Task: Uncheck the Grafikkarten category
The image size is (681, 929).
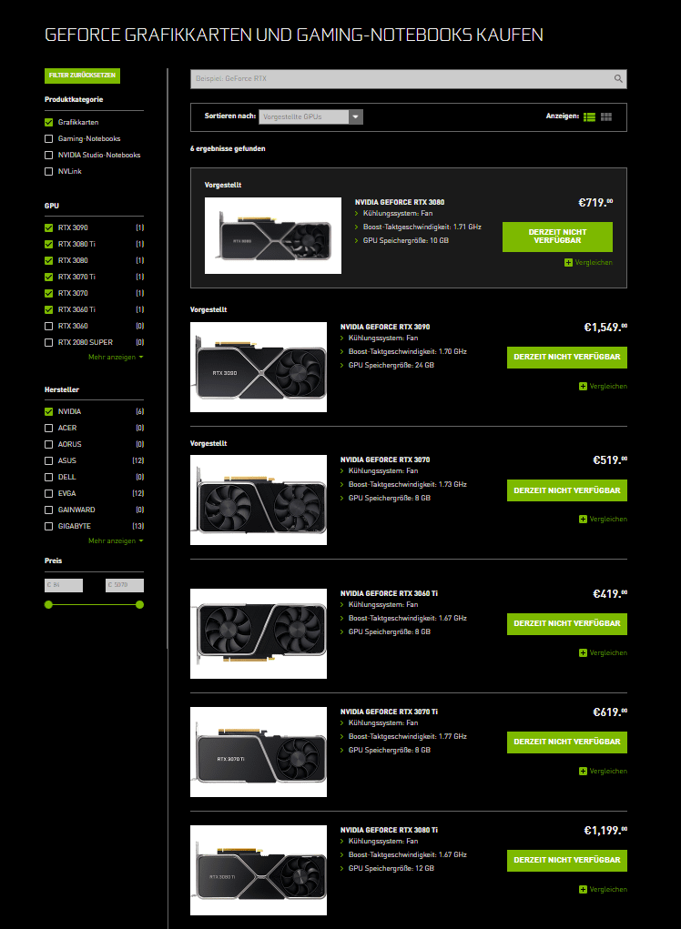Action: coord(48,122)
